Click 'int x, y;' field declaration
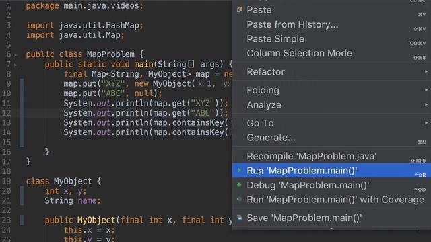431x242 pixels. tap(66, 191)
